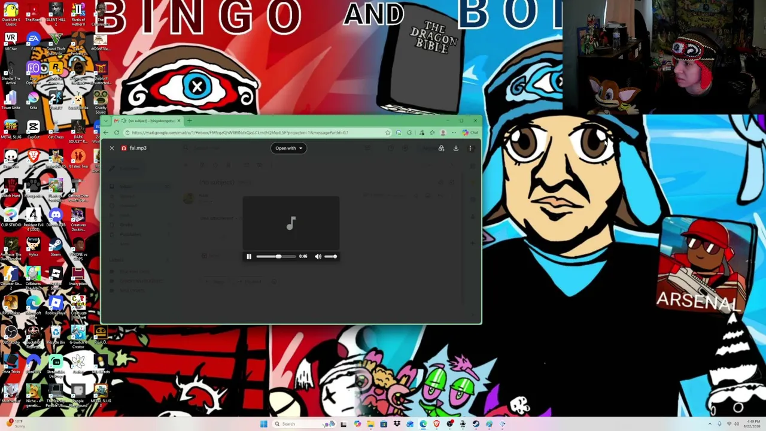Launch OBS Studio from the desktop
This screenshot has width=766, height=431.
(x=11, y=335)
